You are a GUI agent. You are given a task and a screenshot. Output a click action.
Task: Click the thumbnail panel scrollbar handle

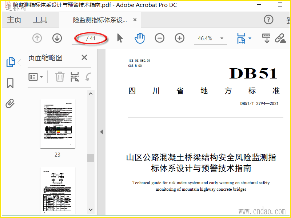coord(91,158)
